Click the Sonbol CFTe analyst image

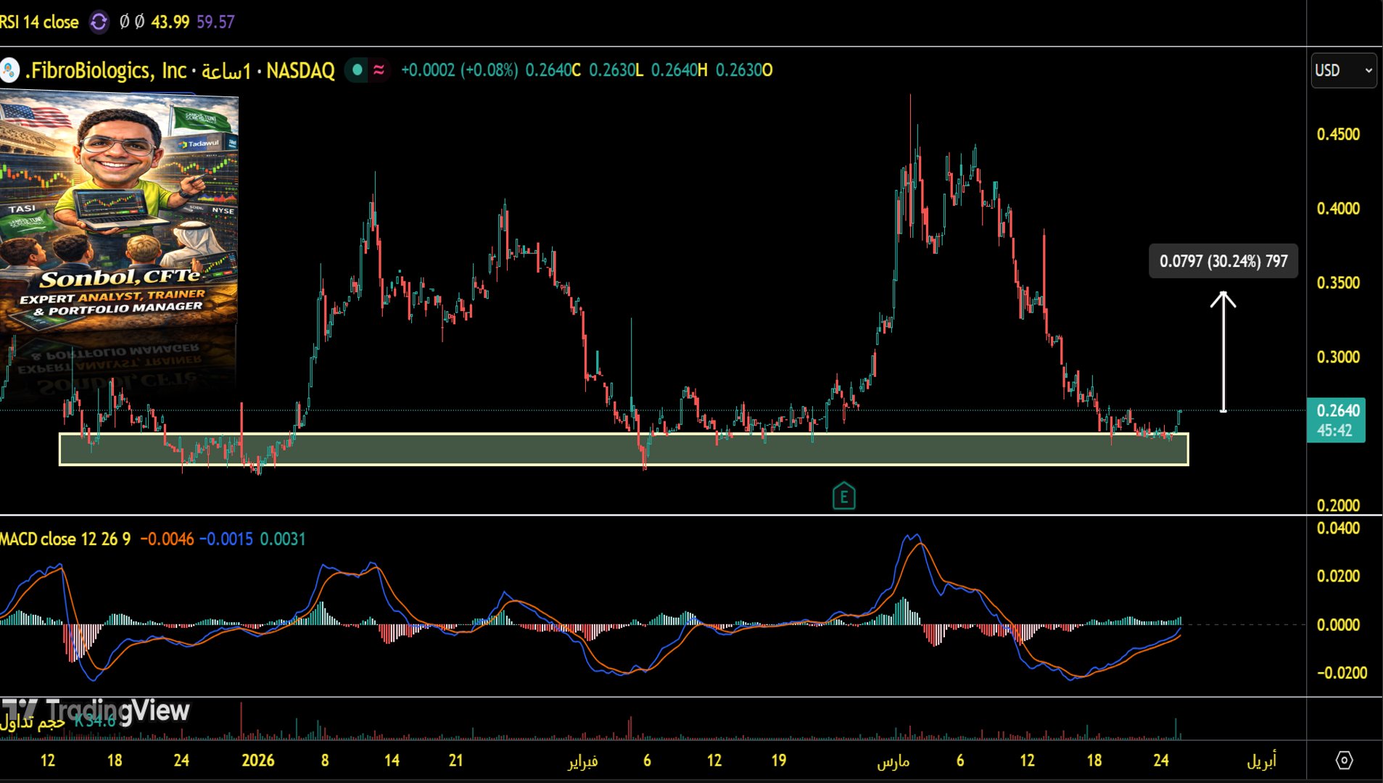(x=119, y=210)
